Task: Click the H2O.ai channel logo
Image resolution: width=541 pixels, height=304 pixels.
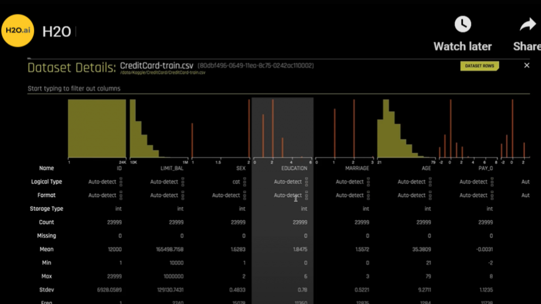Action: (x=18, y=31)
